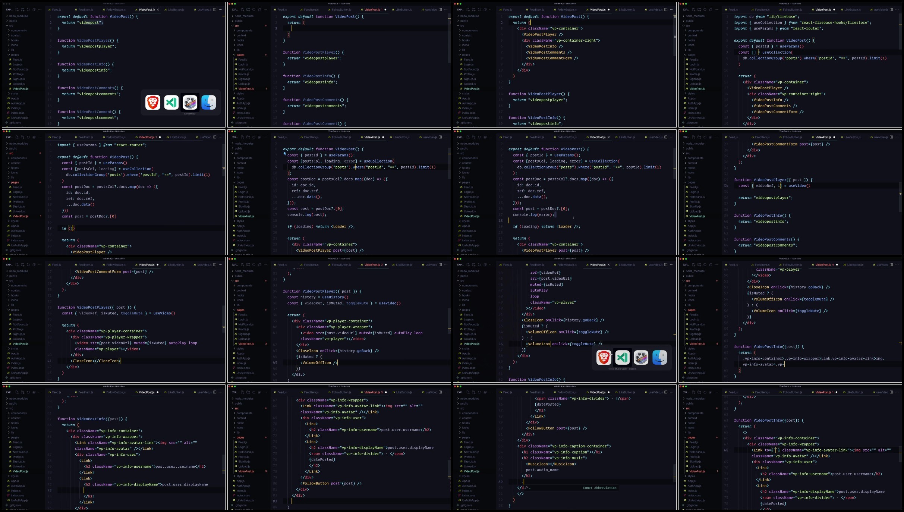Click New File icon in VideoPost.js 9 frame
The image size is (904, 512).
tap(242, 392)
